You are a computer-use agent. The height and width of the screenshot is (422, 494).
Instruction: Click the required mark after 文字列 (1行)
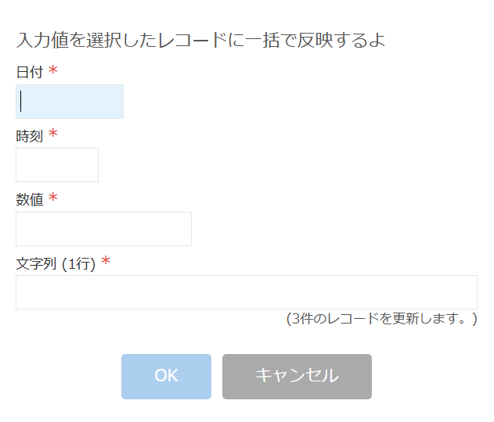[106, 262]
